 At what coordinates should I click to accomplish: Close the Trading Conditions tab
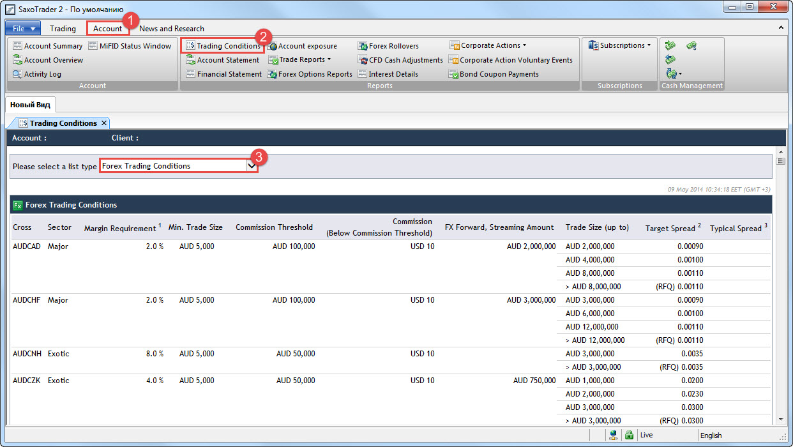coord(104,123)
